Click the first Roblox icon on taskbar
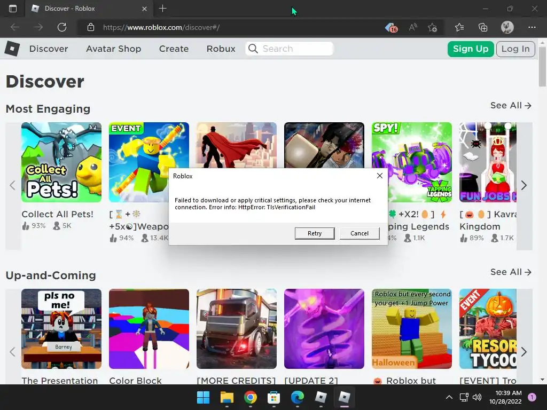The image size is (547, 410). [x=321, y=397]
